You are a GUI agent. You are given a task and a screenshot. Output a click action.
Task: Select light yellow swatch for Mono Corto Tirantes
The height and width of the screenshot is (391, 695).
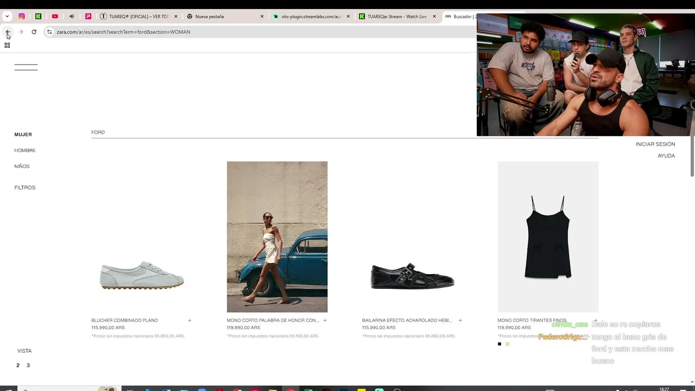pyautogui.click(x=508, y=344)
